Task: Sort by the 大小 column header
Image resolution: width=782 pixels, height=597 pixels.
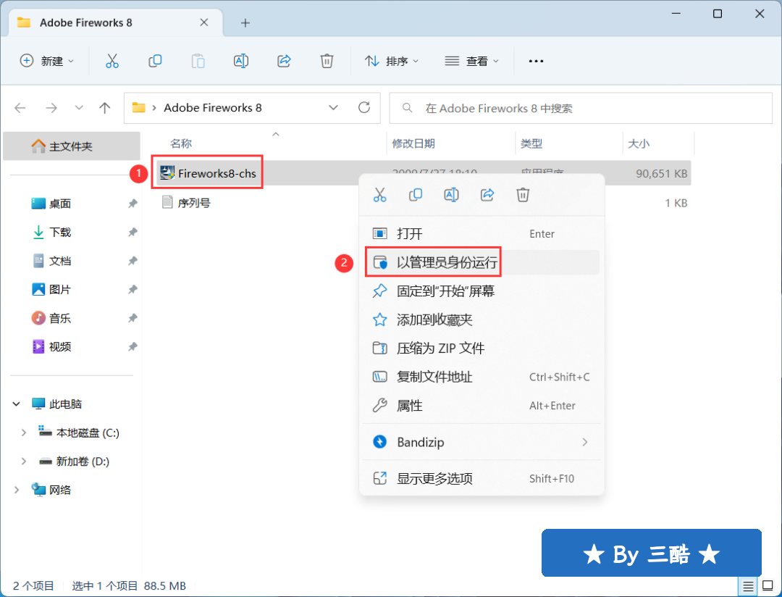Action: click(x=639, y=143)
